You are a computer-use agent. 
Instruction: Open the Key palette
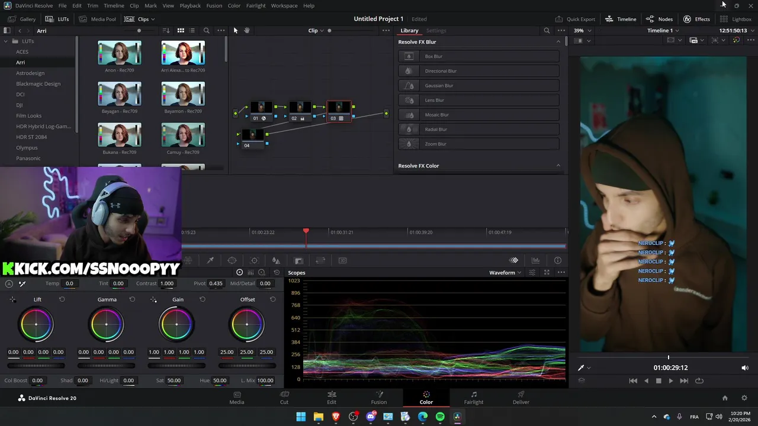pyautogui.click(x=298, y=260)
